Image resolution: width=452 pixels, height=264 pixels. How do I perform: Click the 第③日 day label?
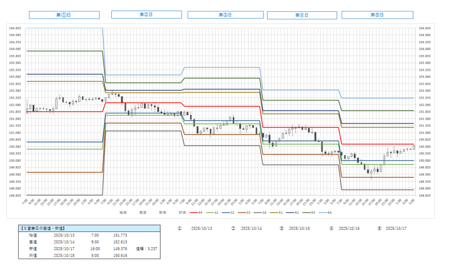point(225,15)
